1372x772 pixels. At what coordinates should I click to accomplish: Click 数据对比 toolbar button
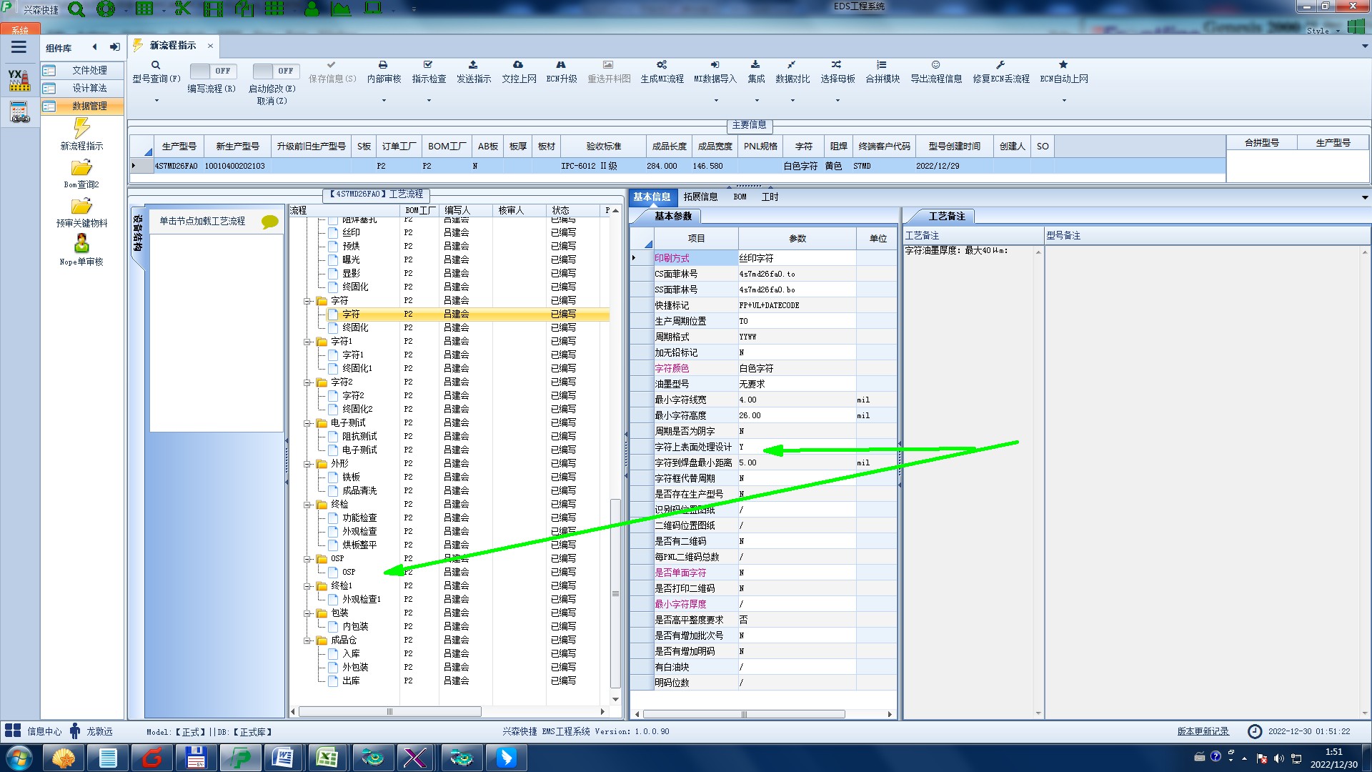pyautogui.click(x=792, y=71)
